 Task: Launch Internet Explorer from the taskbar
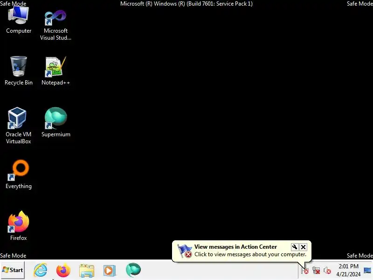(41, 270)
